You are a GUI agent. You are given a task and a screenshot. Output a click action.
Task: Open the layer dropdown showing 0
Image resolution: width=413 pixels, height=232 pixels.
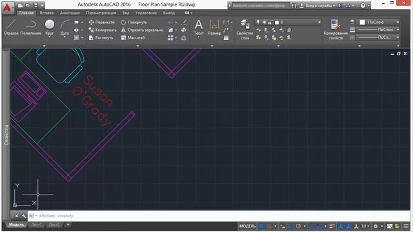(288, 23)
